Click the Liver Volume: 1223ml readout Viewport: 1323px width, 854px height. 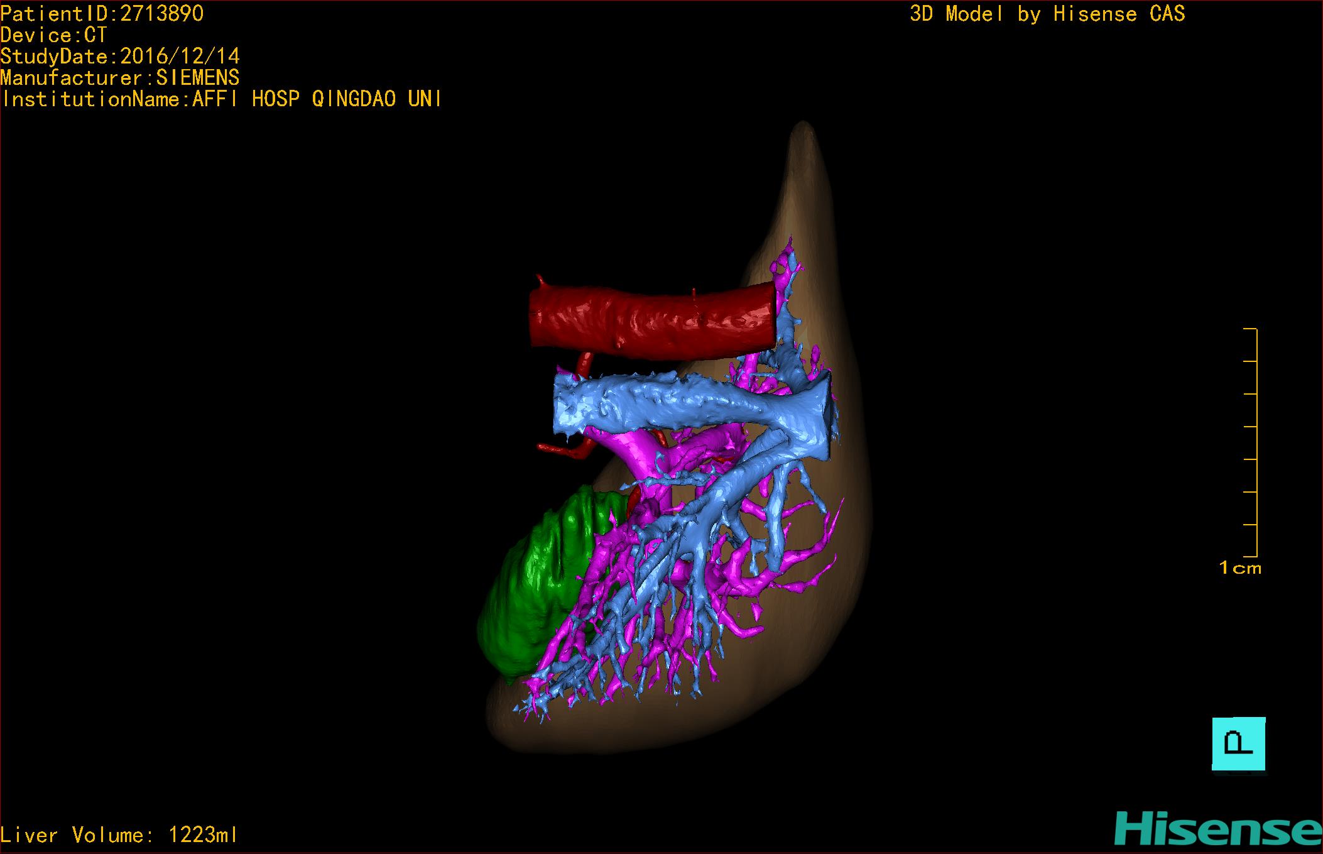click(119, 835)
